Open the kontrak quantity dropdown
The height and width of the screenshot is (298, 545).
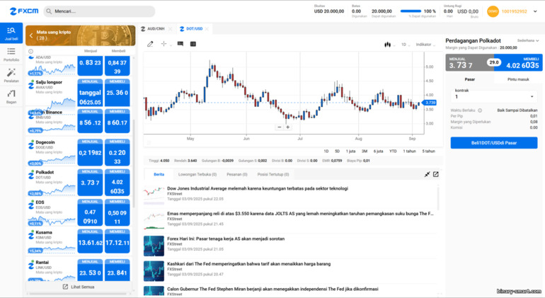[494, 96]
